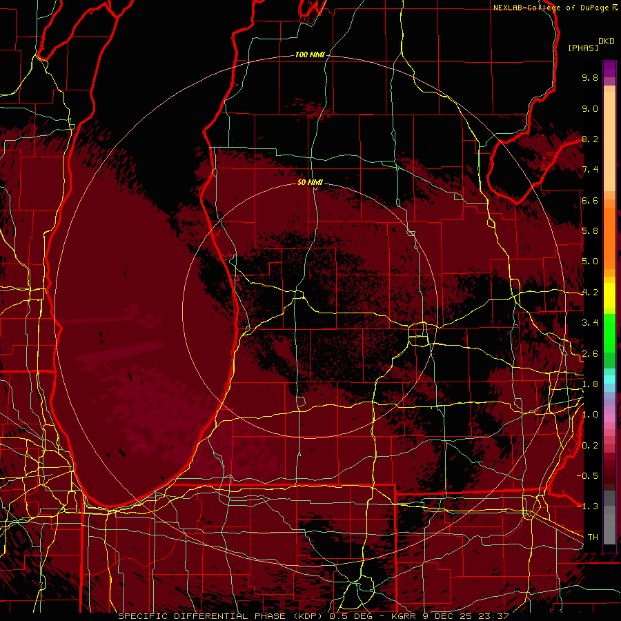
Task: Click the 4.2 value on the color scale
Action: (590, 293)
